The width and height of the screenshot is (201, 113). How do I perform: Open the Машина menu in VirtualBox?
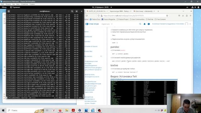(x=8, y=4)
